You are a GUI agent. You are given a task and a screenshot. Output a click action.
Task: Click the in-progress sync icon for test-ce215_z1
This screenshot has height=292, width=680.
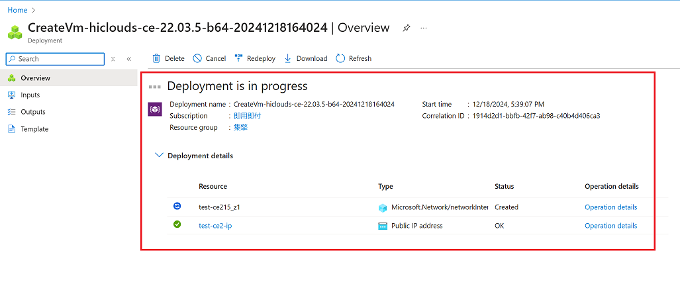click(x=177, y=206)
